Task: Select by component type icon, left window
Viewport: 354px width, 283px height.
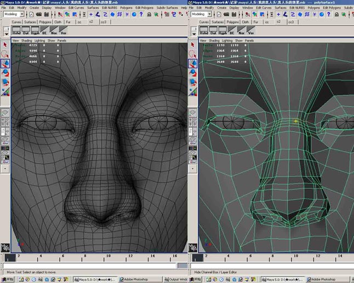Action: tap(75, 14)
